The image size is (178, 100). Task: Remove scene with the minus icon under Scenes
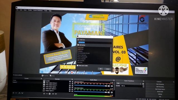pyautogui.click(x=16, y=93)
